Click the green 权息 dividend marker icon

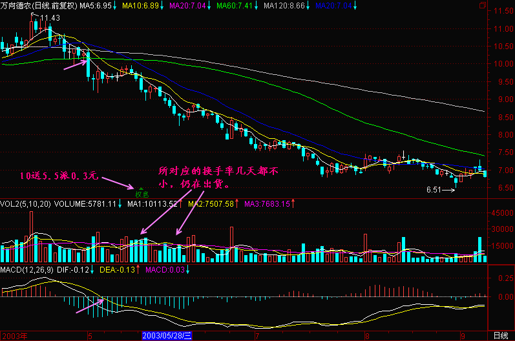click(x=141, y=192)
